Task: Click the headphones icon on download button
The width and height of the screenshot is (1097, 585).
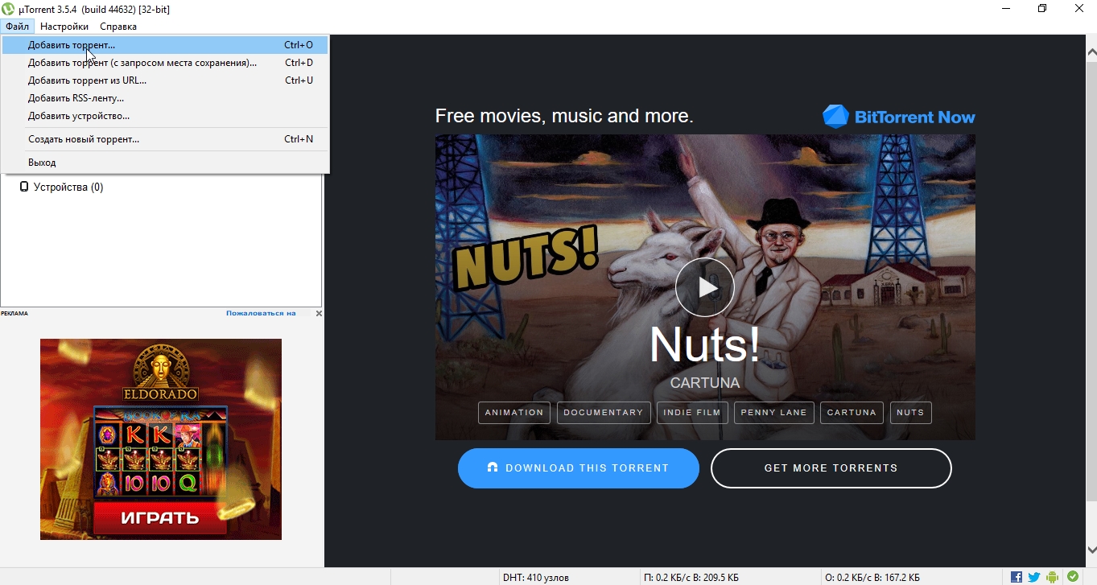Action: point(493,468)
